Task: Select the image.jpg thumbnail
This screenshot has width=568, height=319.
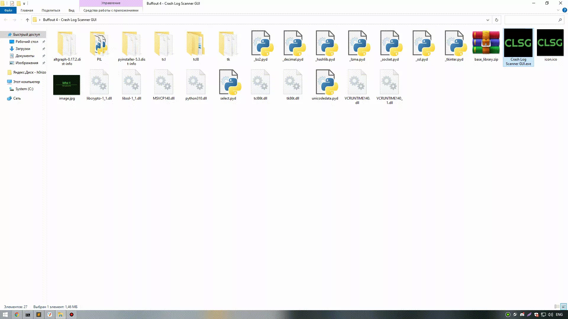Action: click(x=67, y=85)
